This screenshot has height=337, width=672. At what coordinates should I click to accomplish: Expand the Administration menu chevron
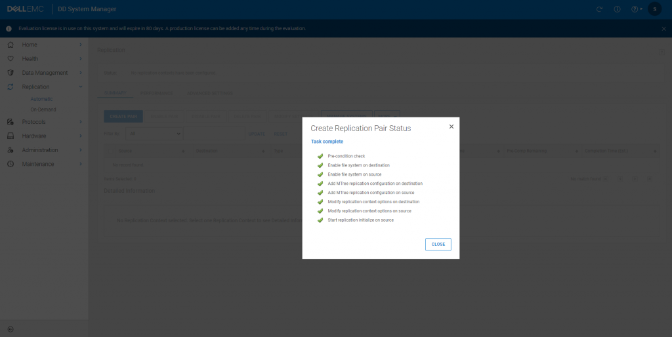click(81, 150)
